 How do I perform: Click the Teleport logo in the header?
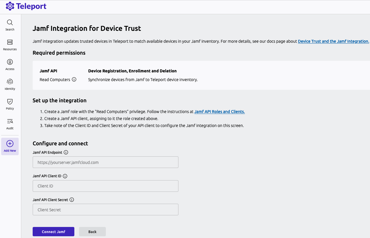tap(26, 6)
